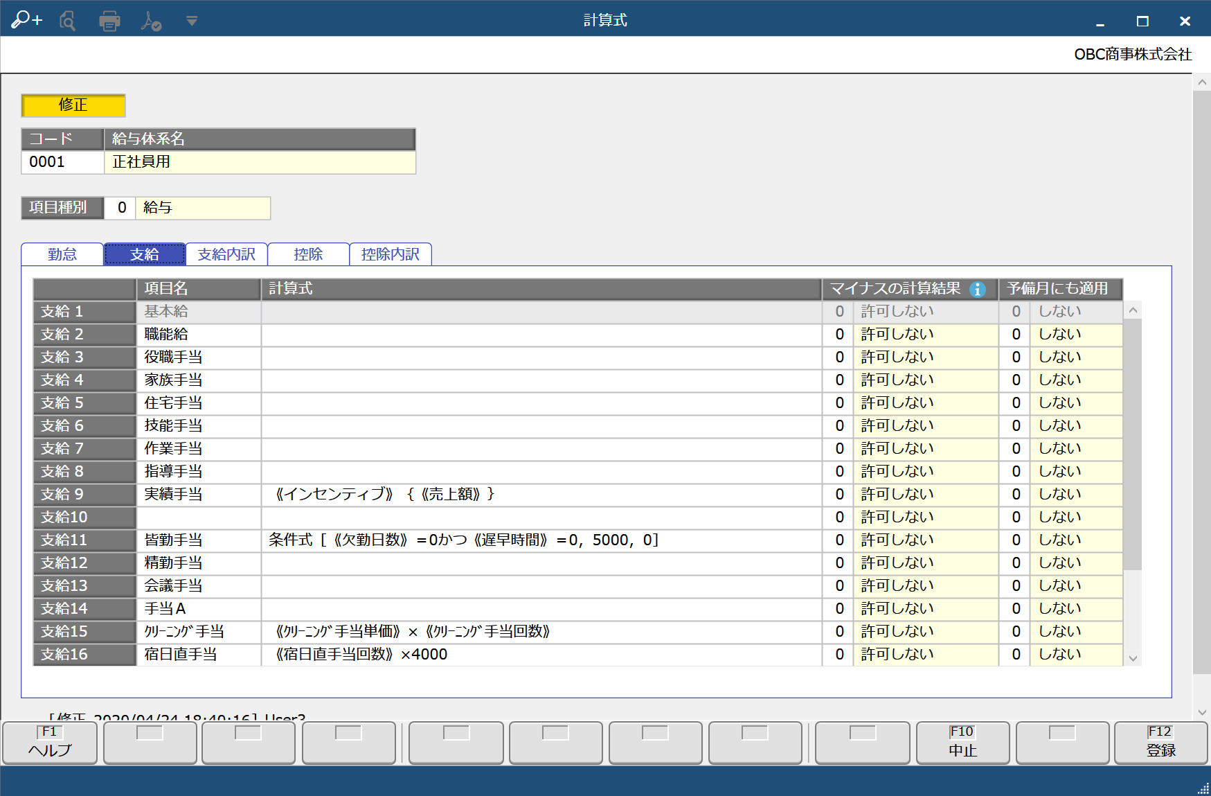Open the 支給内訳 tab
The height and width of the screenshot is (796, 1211).
[x=226, y=254]
